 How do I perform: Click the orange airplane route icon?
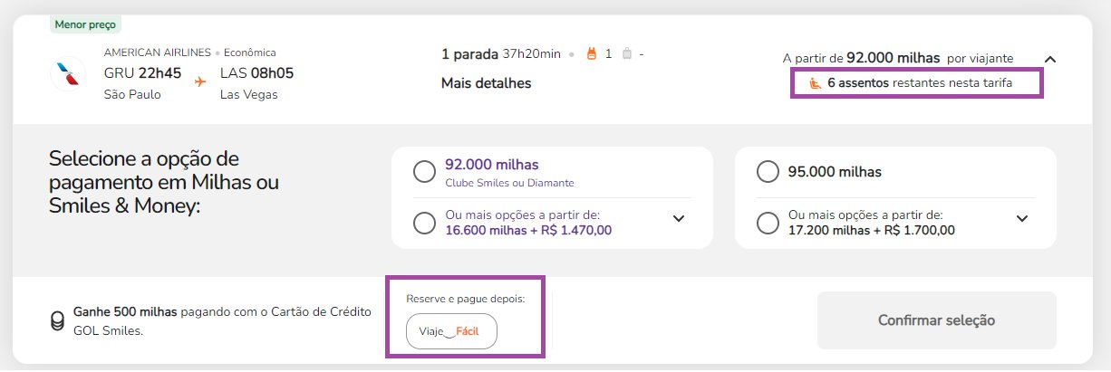199,82
